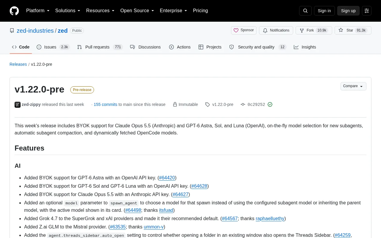Visit contributor itsfuad's profile link
This screenshot has width=381, height=238.
pos(166,210)
